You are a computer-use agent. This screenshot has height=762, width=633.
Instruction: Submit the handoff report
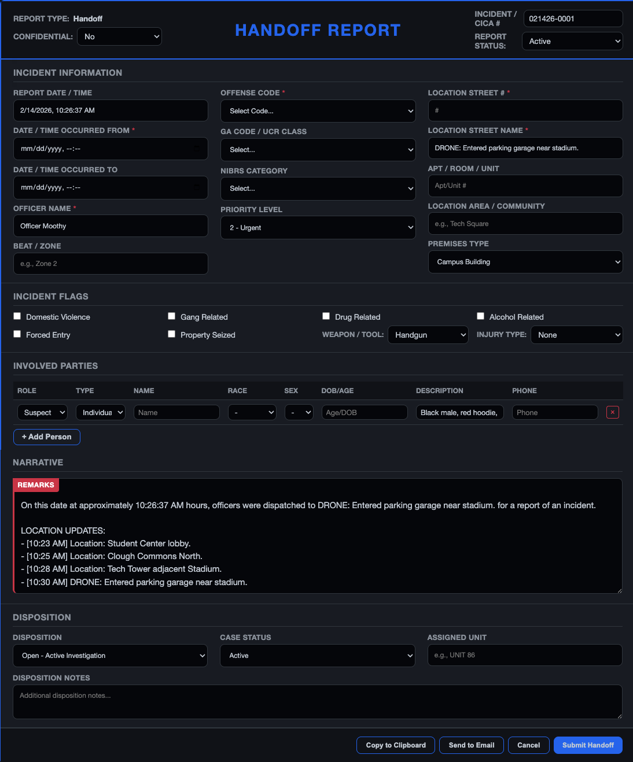coord(588,745)
